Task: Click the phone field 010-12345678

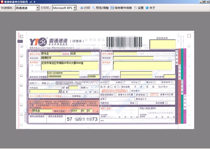Action: click(63, 73)
